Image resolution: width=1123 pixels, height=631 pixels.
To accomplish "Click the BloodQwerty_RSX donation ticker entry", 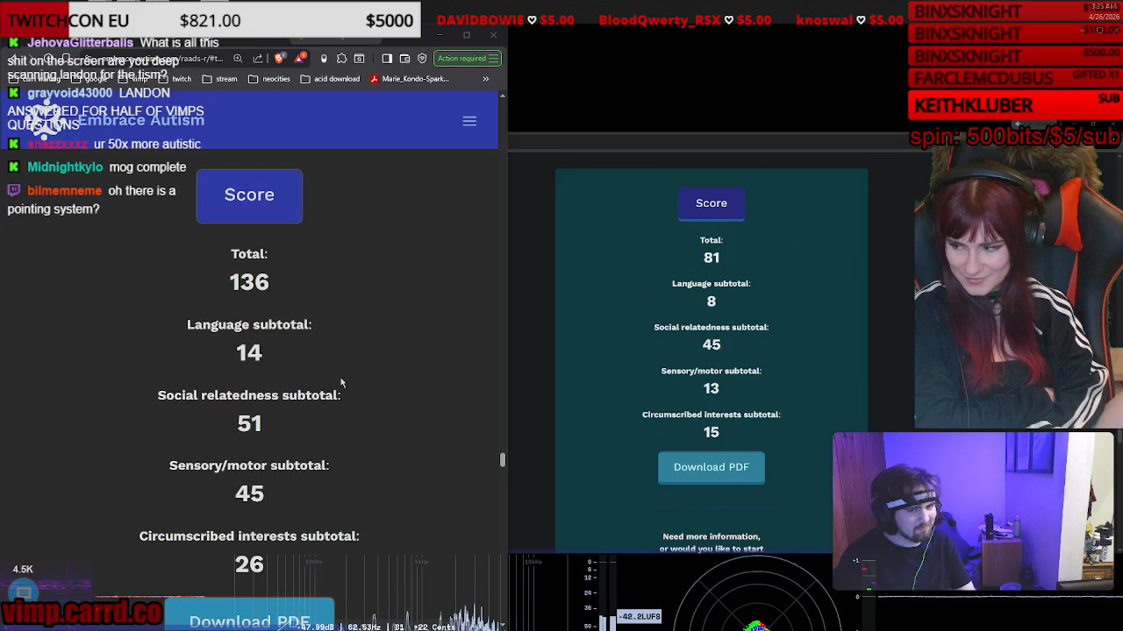I will pos(685,20).
